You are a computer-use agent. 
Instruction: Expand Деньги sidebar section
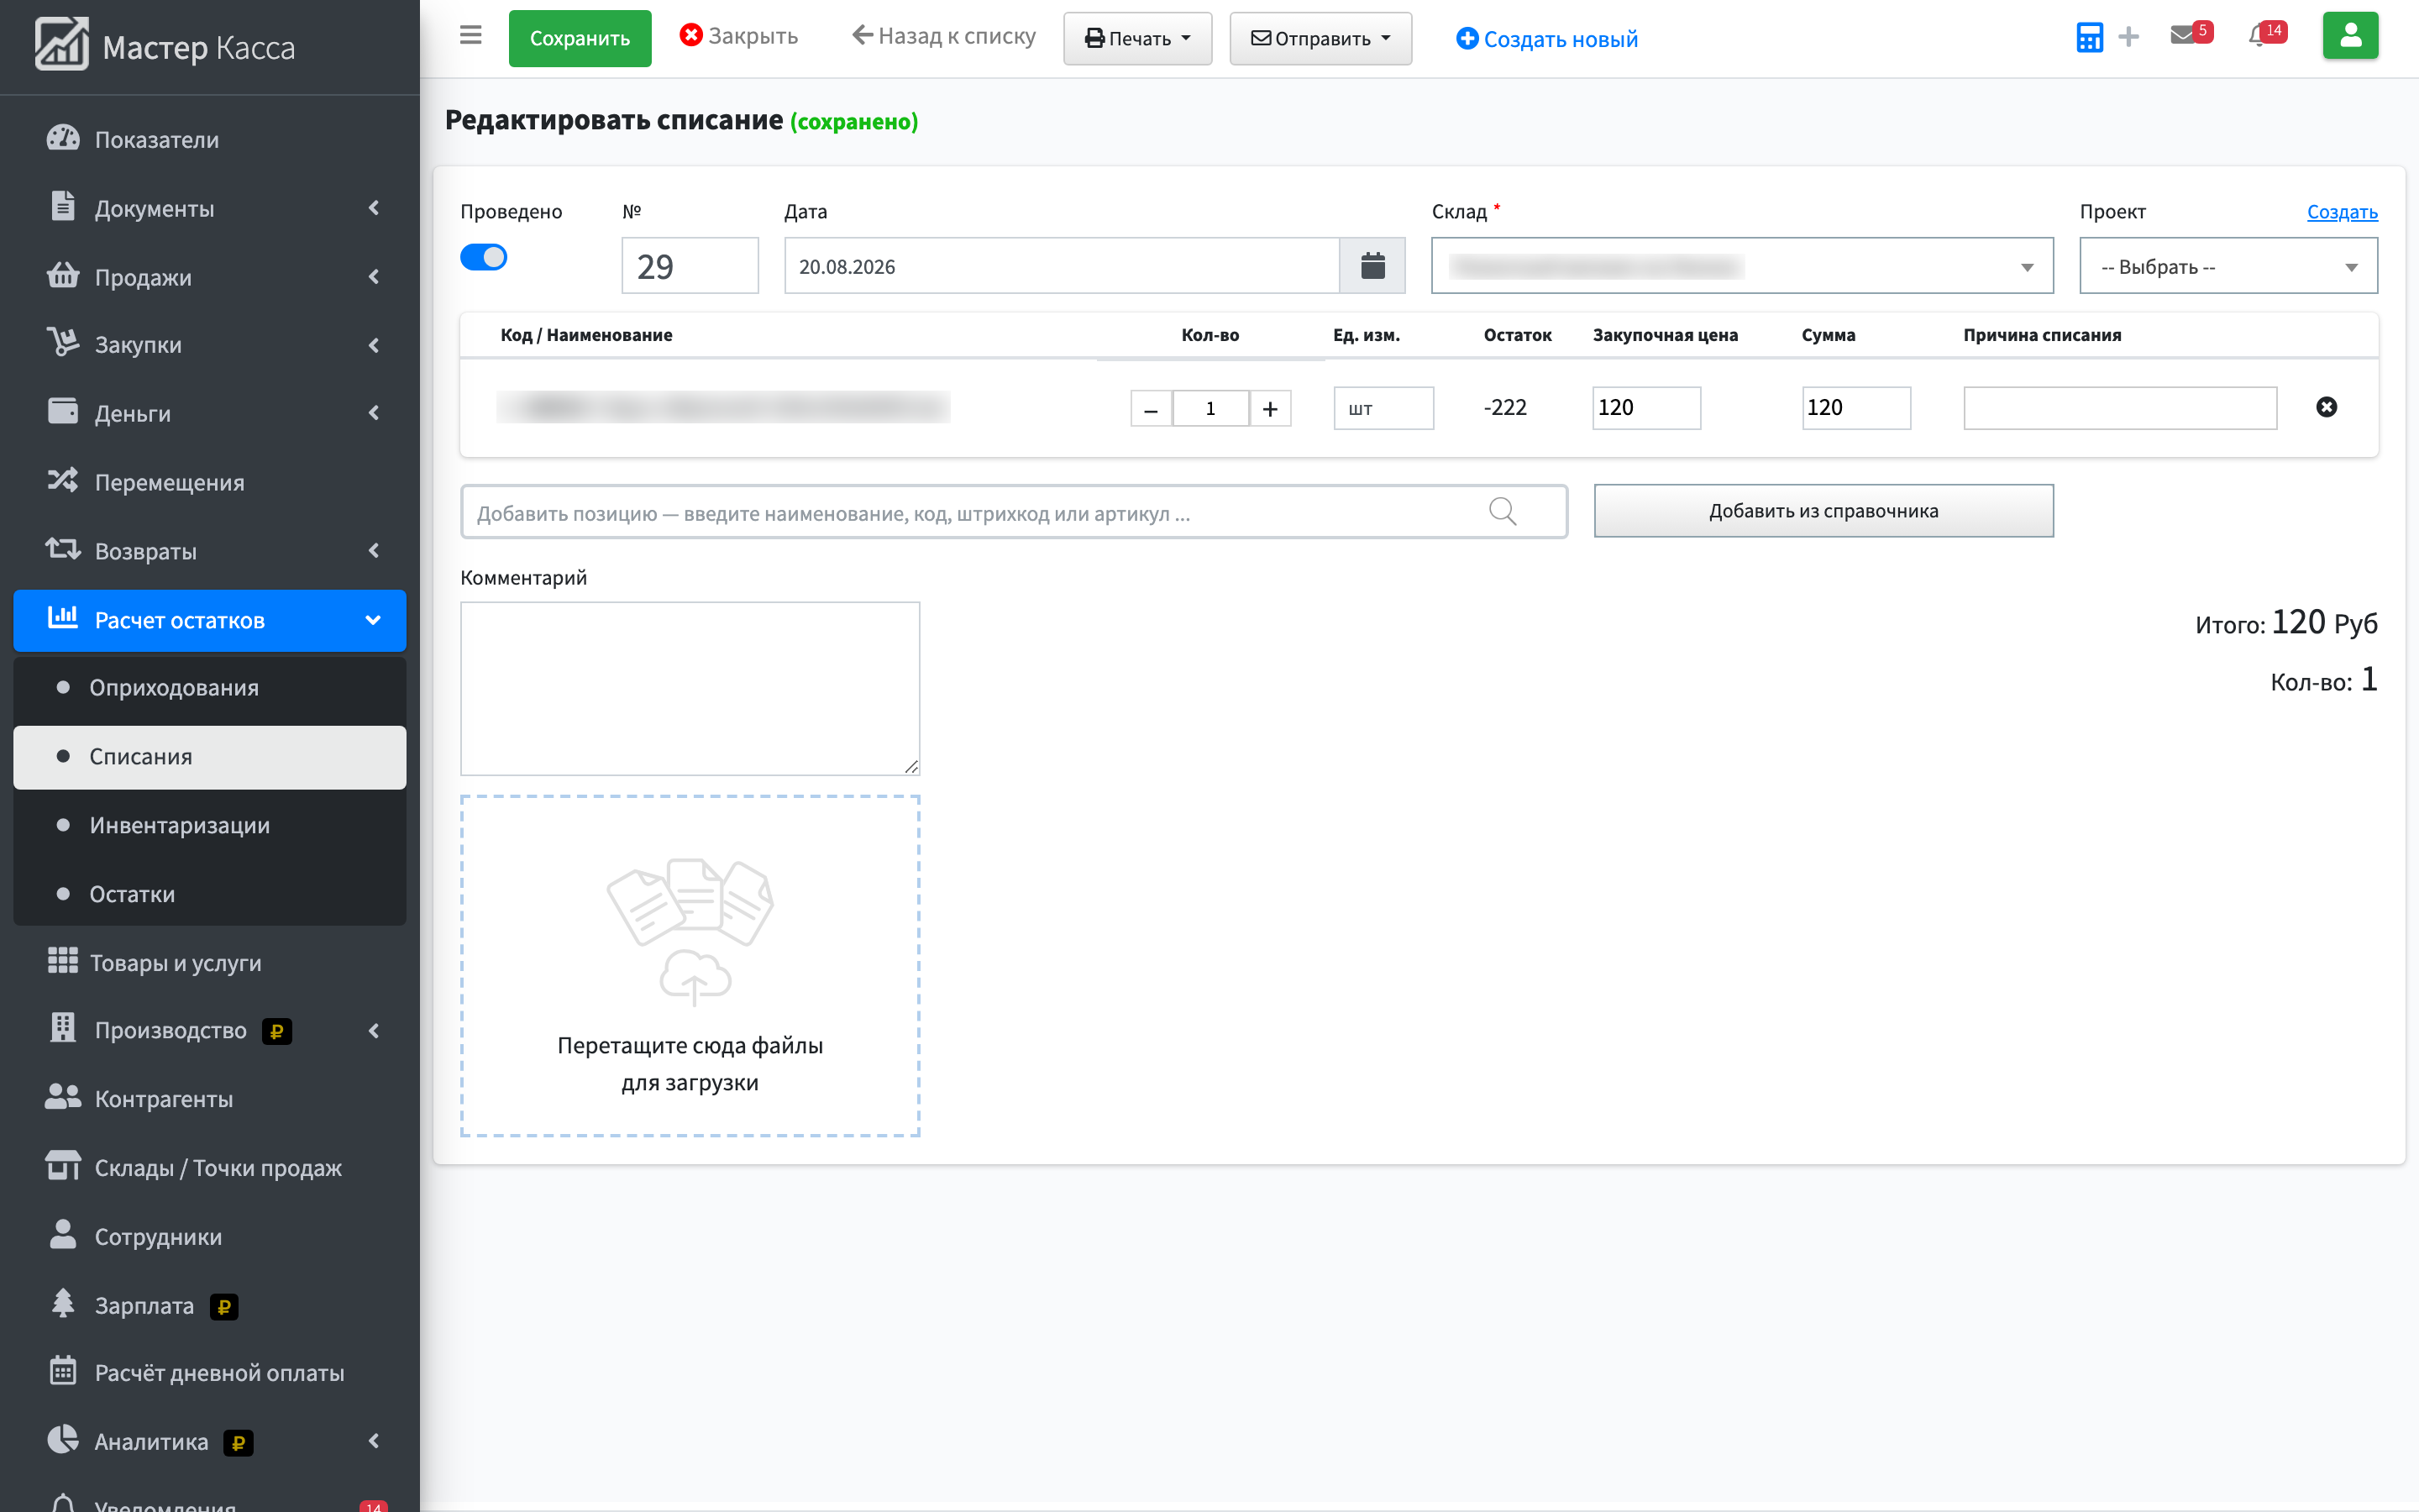[210, 413]
